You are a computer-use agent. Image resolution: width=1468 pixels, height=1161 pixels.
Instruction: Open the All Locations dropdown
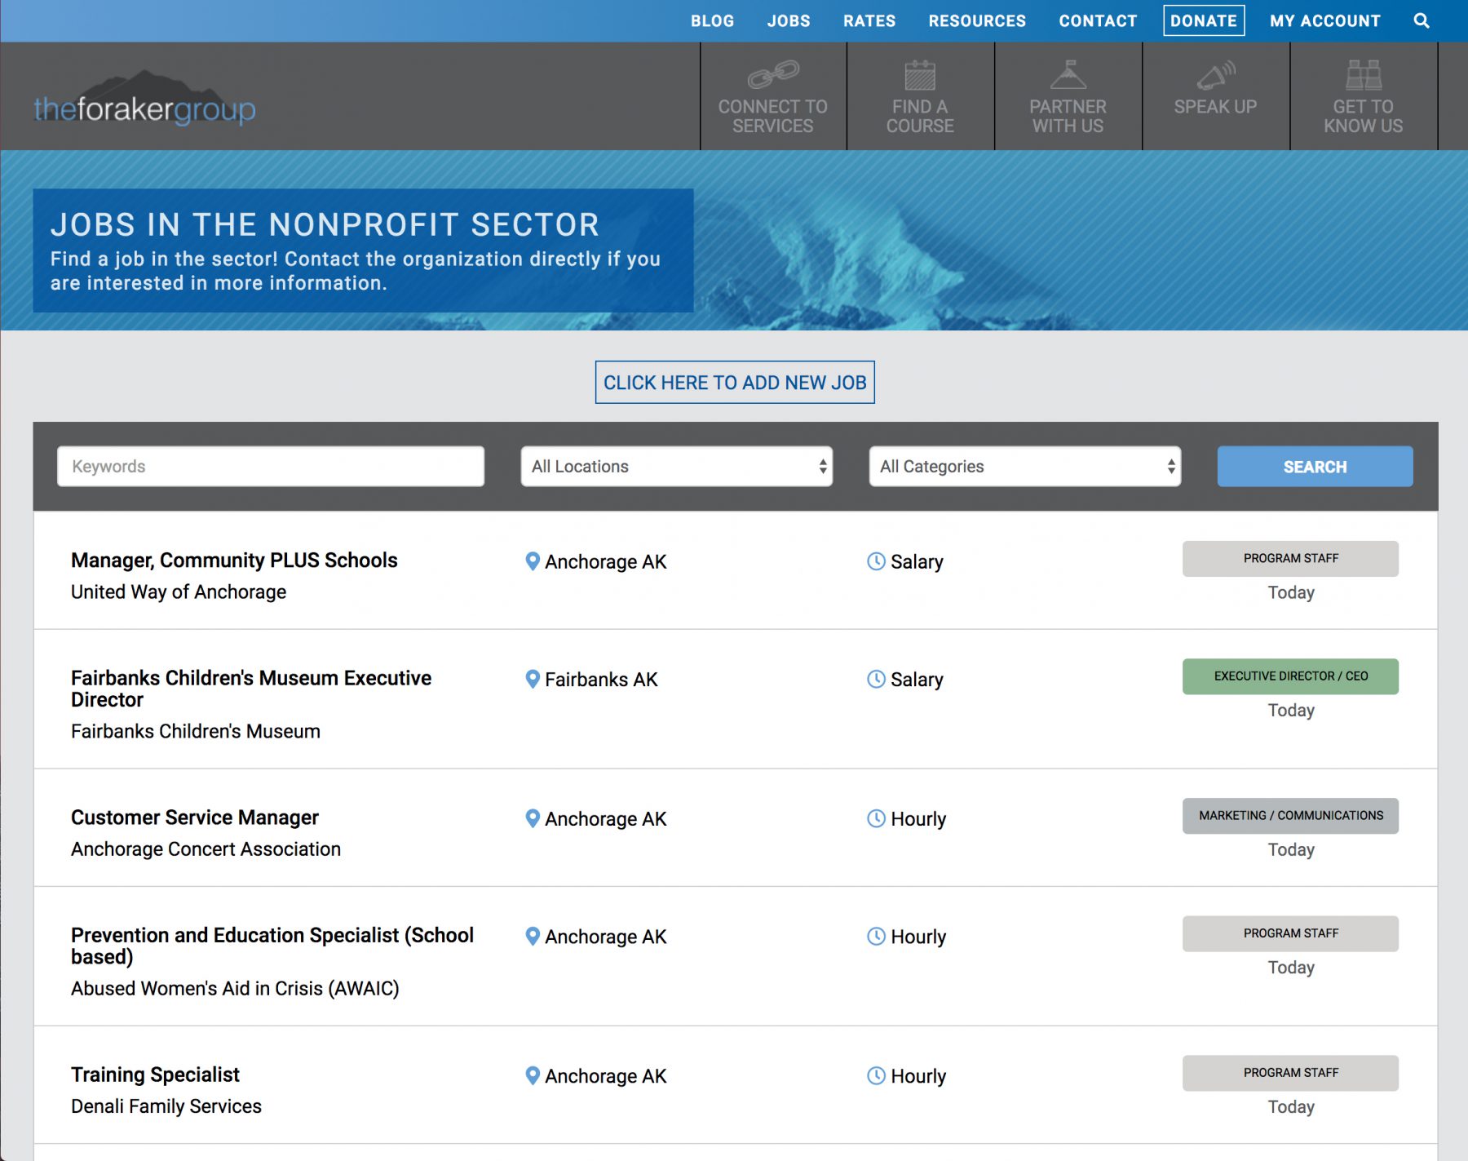[x=677, y=467]
